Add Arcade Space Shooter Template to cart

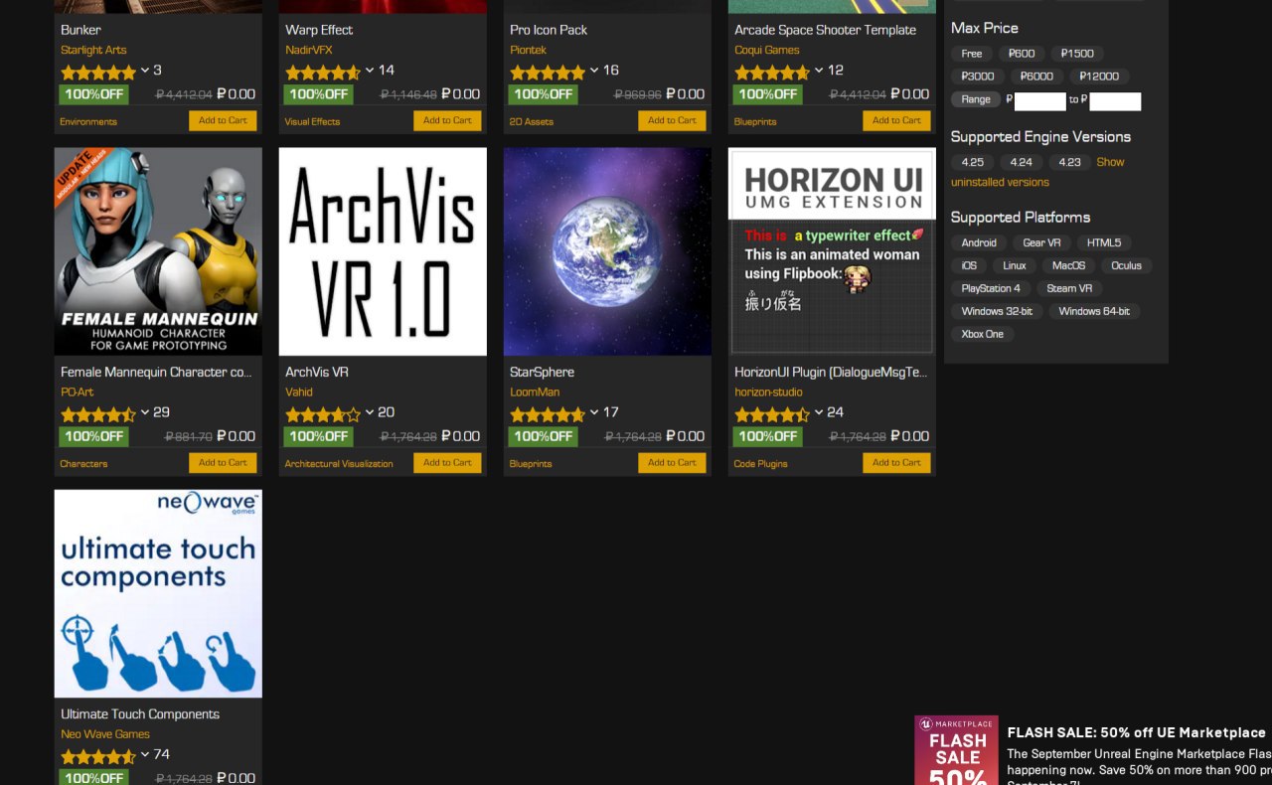[x=896, y=120]
